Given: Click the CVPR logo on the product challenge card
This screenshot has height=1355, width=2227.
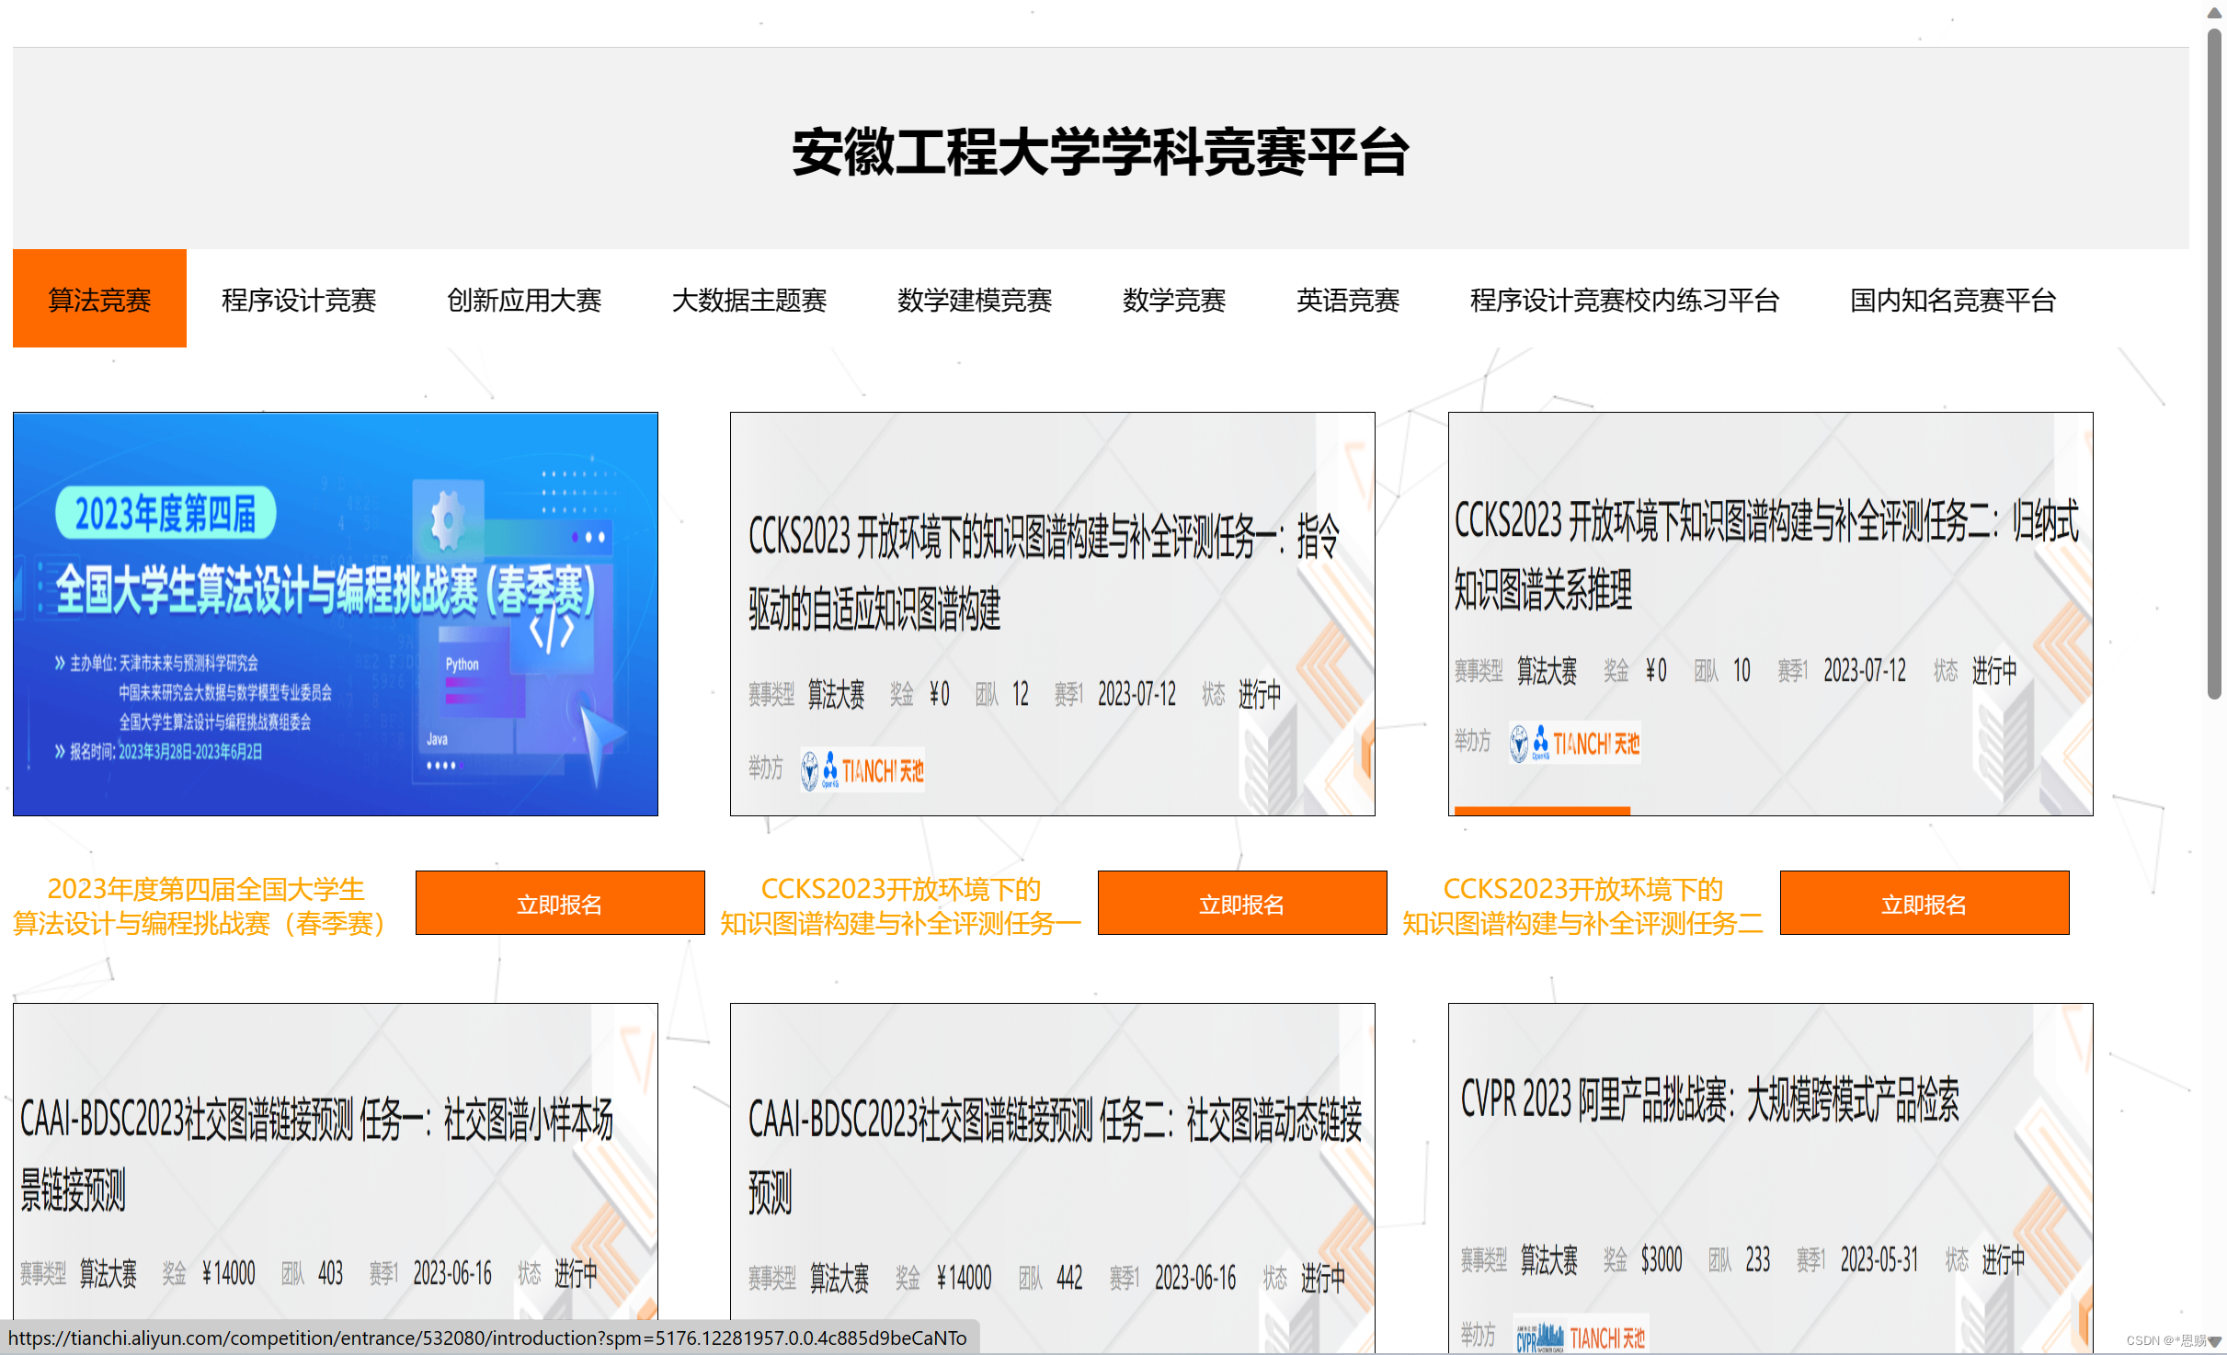Looking at the screenshot, I should pos(1541,1335).
